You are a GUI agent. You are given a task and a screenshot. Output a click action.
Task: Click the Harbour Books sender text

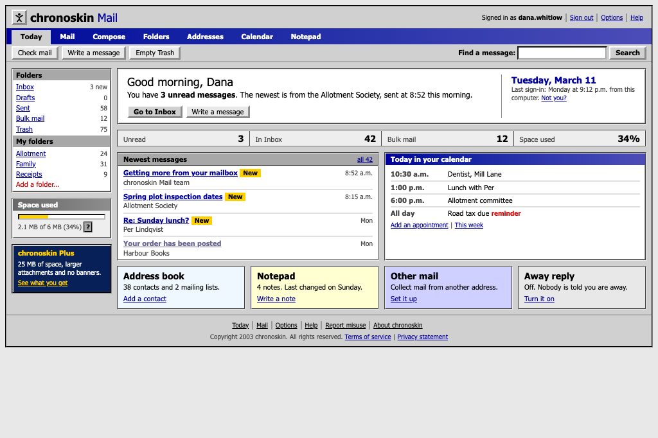(147, 254)
